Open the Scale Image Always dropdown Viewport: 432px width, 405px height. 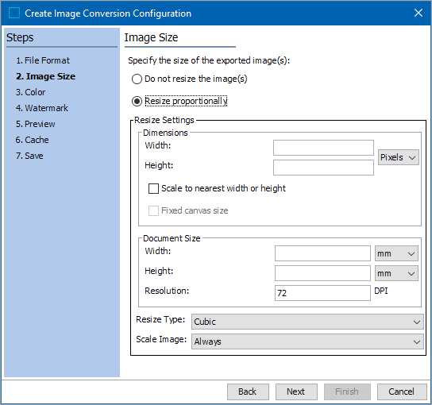[307, 341]
